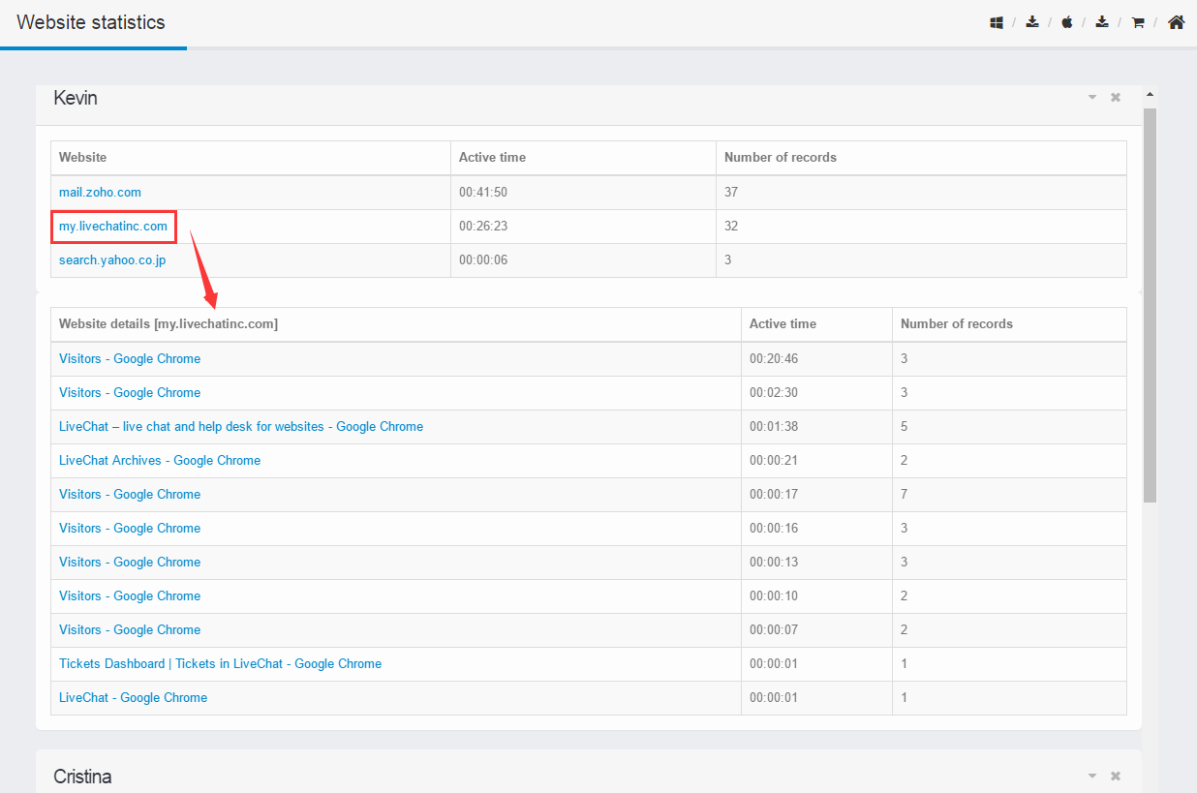Open Visitors link with active time 00:00:17

130,495
